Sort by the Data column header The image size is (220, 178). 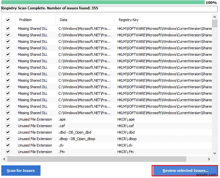85,20
